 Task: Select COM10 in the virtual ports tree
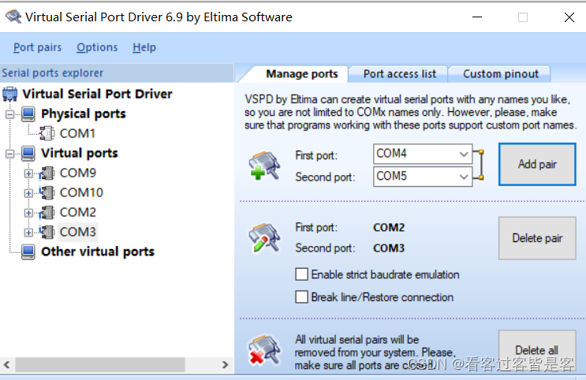[81, 193]
